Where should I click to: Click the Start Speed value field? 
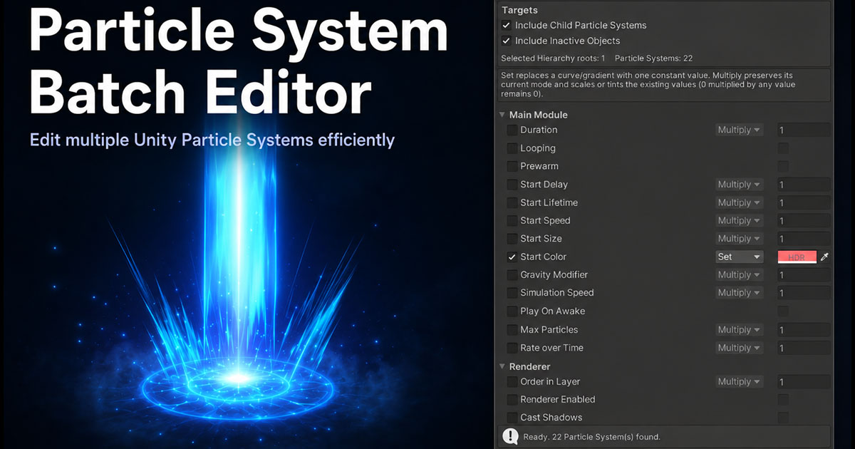[804, 220]
